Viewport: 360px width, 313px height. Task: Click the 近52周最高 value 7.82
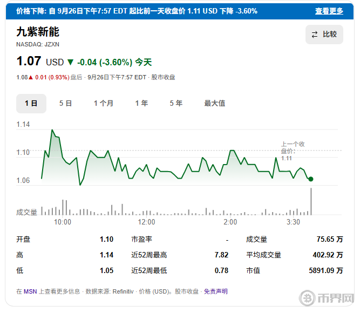click(x=221, y=255)
